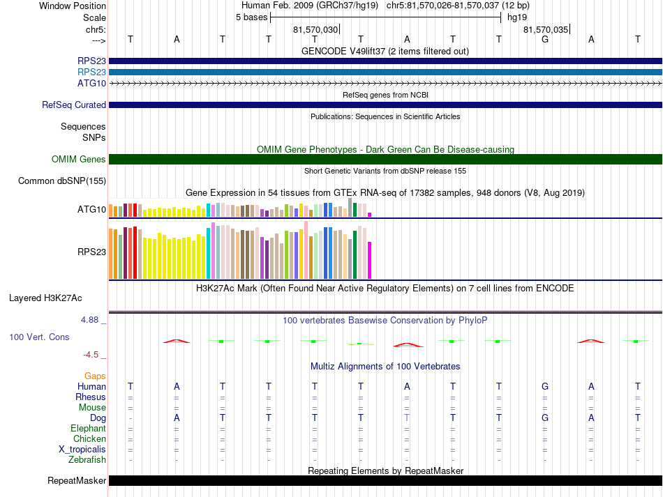The height and width of the screenshot is (497, 663).
Task: Open the ATG10 GTEx expression bar chart
Action: click(x=240, y=208)
